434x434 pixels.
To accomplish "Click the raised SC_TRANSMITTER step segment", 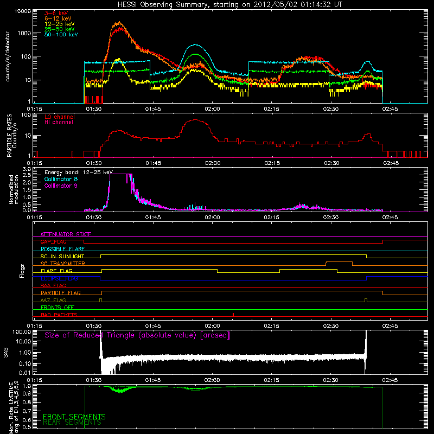I will point(339,261).
